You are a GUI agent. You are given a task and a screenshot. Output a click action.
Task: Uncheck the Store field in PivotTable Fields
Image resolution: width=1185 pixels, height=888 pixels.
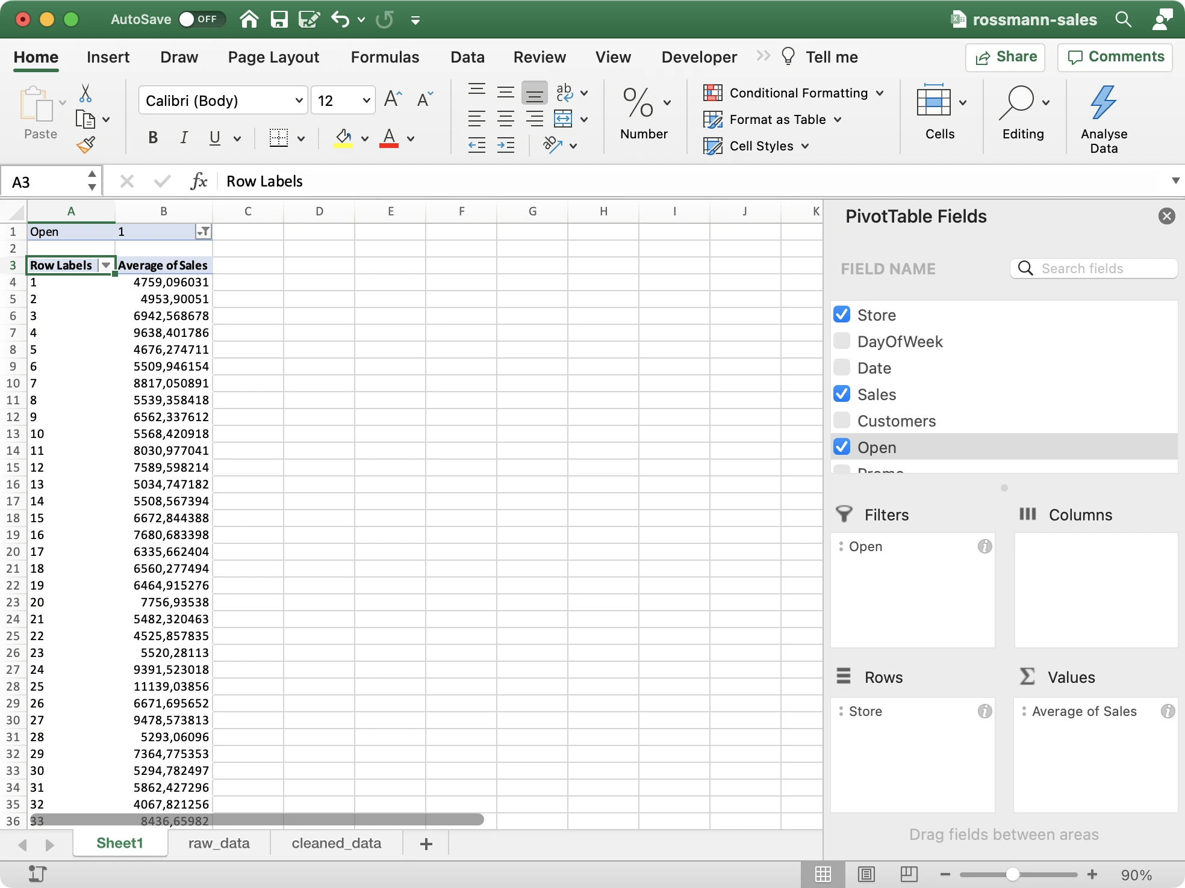(842, 314)
